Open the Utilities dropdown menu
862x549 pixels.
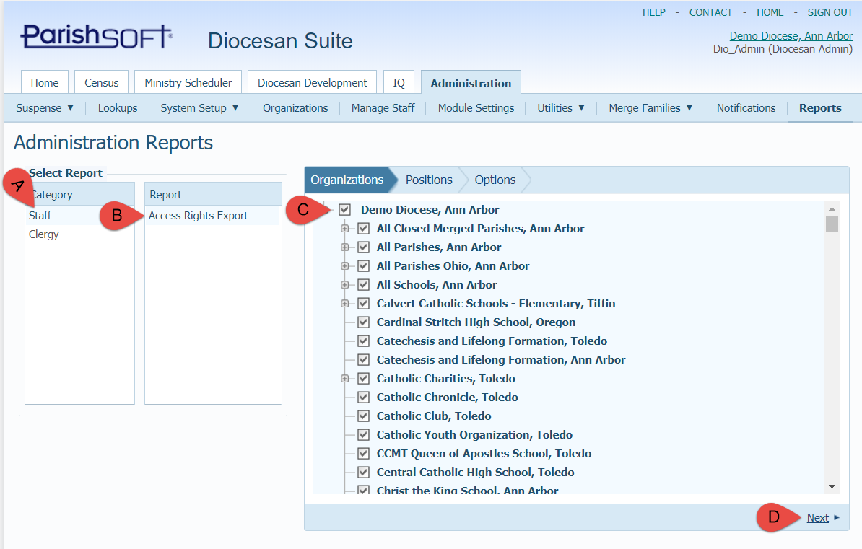click(561, 108)
